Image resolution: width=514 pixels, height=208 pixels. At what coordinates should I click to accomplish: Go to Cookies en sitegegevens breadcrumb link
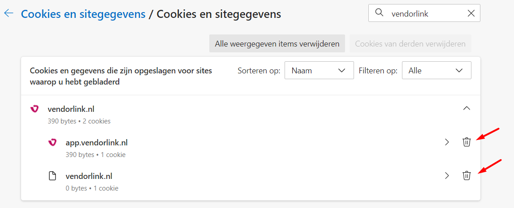coord(83,14)
